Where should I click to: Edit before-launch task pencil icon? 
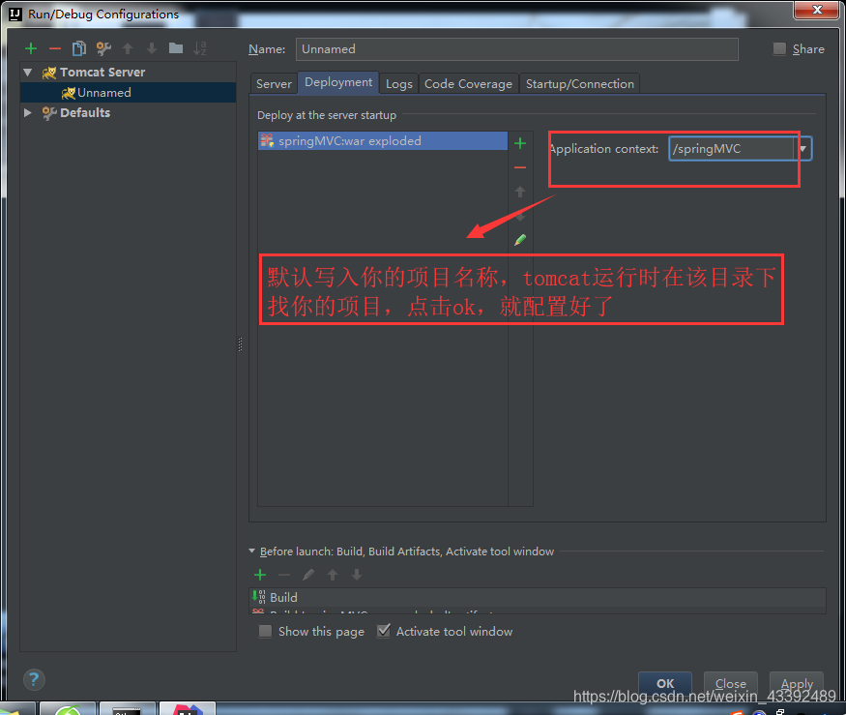pos(308,575)
